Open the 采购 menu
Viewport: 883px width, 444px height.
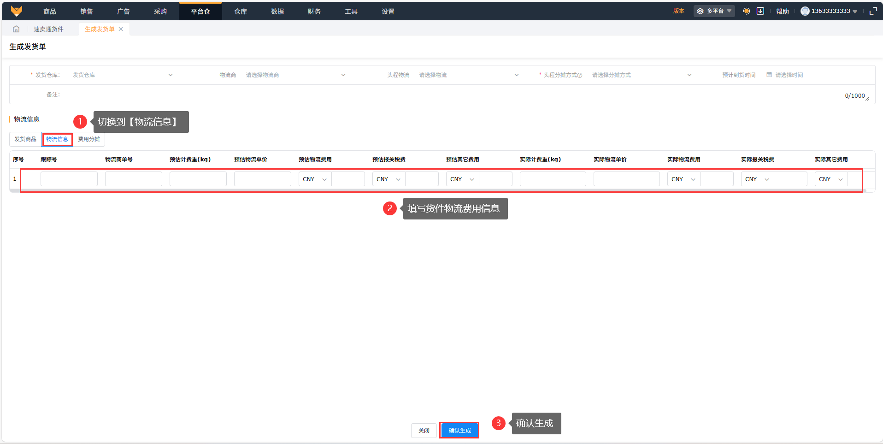click(160, 11)
